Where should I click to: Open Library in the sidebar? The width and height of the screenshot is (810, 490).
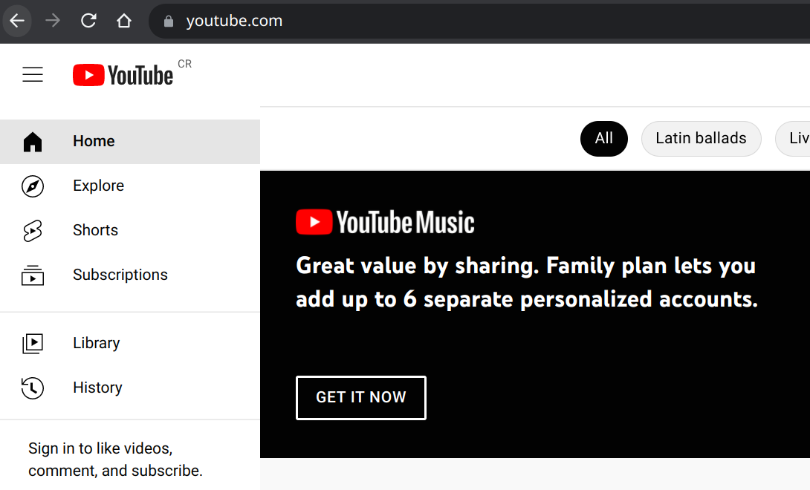129,343
